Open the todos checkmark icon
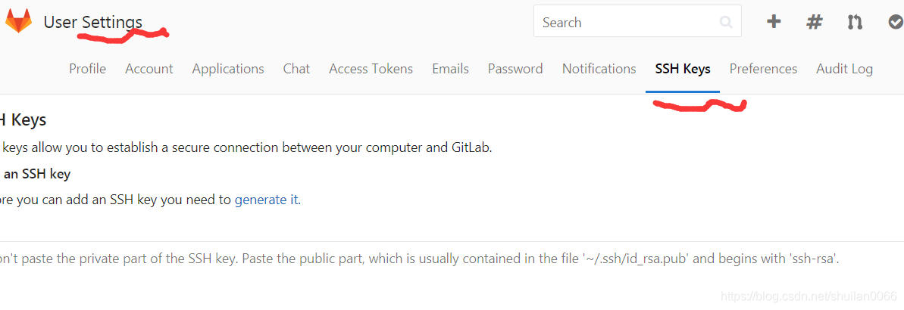The width and height of the screenshot is (904, 310). tap(896, 22)
